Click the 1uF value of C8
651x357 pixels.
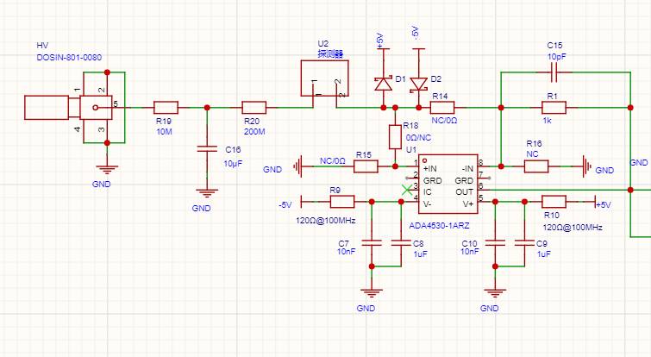tap(420, 254)
